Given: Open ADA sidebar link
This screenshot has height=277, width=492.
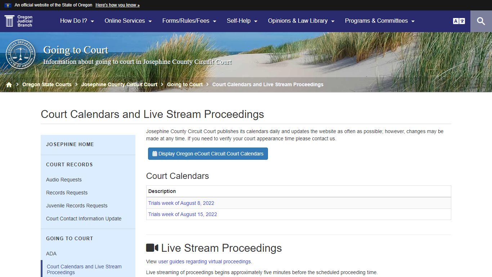Looking at the screenshot, I should pyautogui.click(x=51, y=254).
